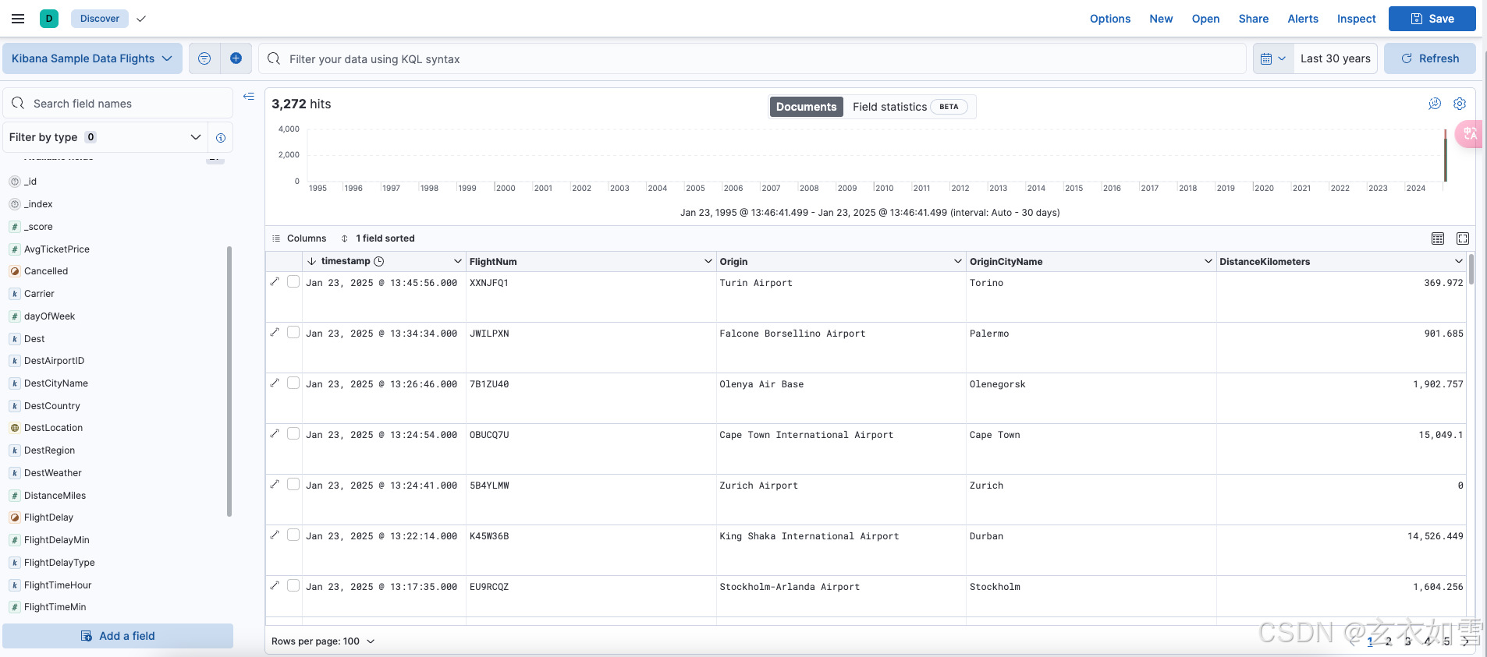Open the display density options grid icon

1438,238
